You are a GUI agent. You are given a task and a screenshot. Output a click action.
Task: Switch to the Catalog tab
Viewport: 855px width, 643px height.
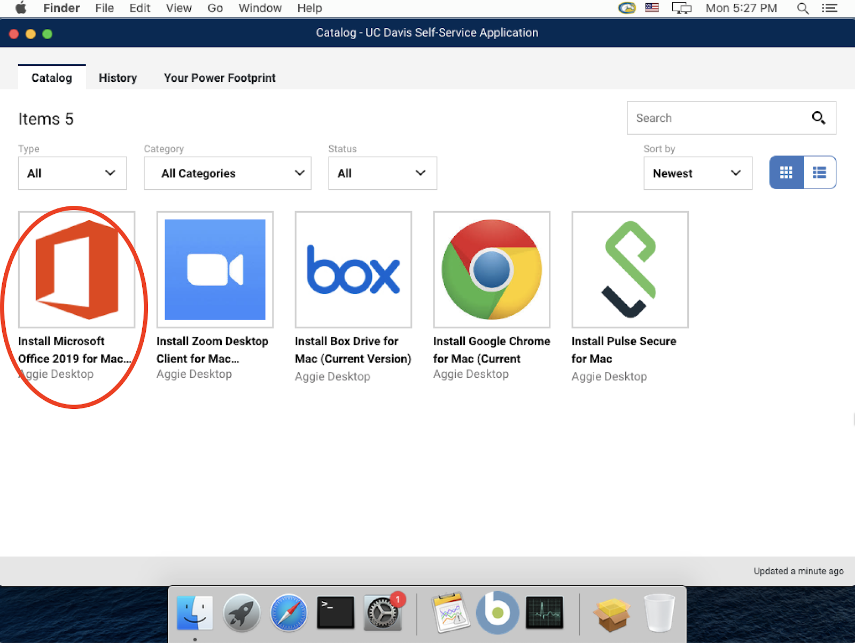[x=52, y=78]
